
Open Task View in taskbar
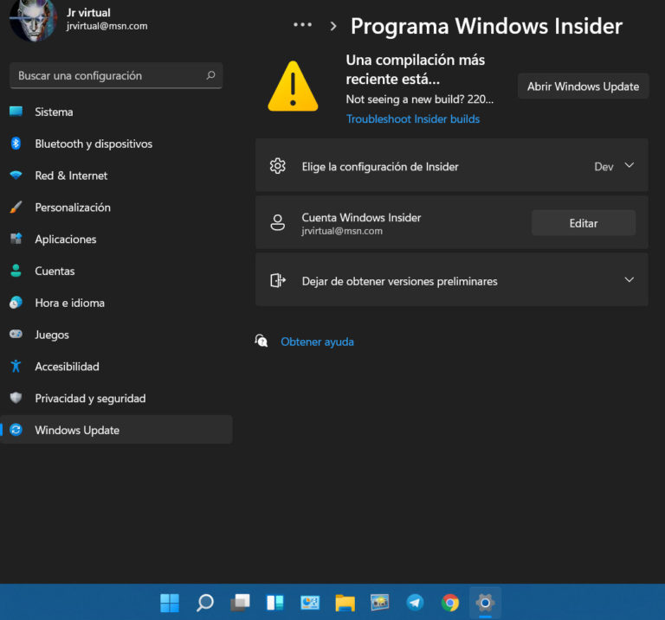(x=240, y=602)
